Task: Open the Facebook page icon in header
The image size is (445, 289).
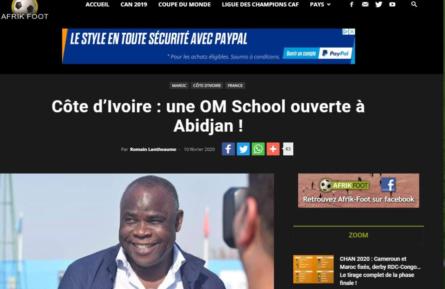Action: [x=351, y=4]
